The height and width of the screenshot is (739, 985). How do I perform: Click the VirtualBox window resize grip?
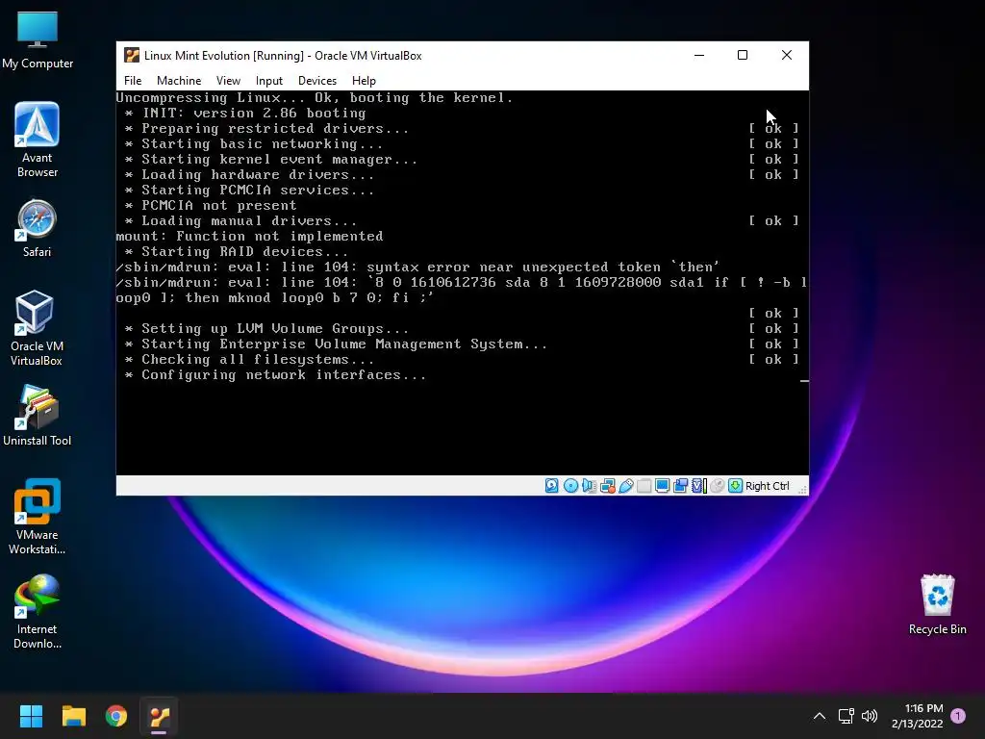pyautogui.click(x=802, y=490)
